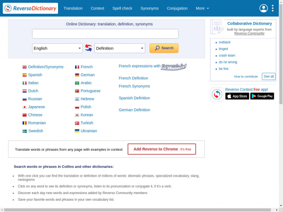Open the Synonyms tab

[x=150, y=8]
